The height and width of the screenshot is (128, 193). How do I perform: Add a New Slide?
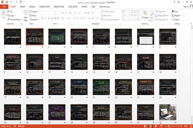(26, 16)
